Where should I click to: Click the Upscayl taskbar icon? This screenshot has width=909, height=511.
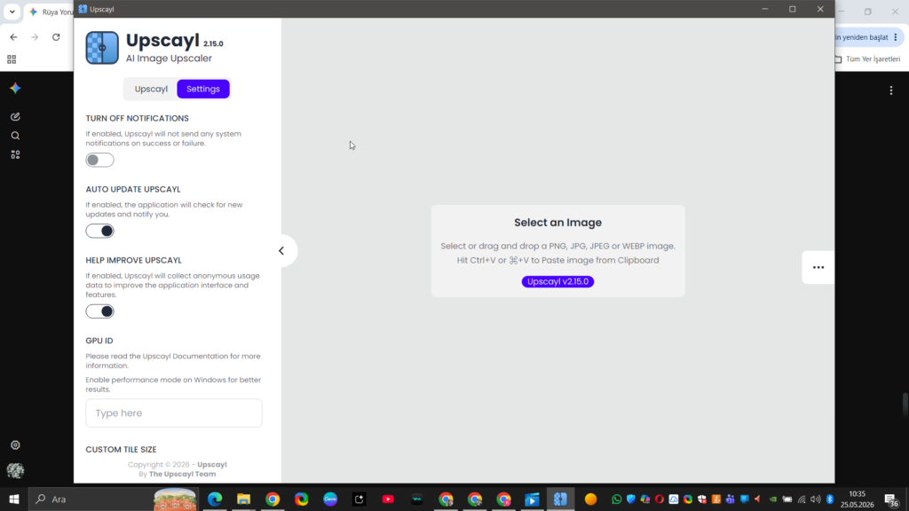pos(561,499)
